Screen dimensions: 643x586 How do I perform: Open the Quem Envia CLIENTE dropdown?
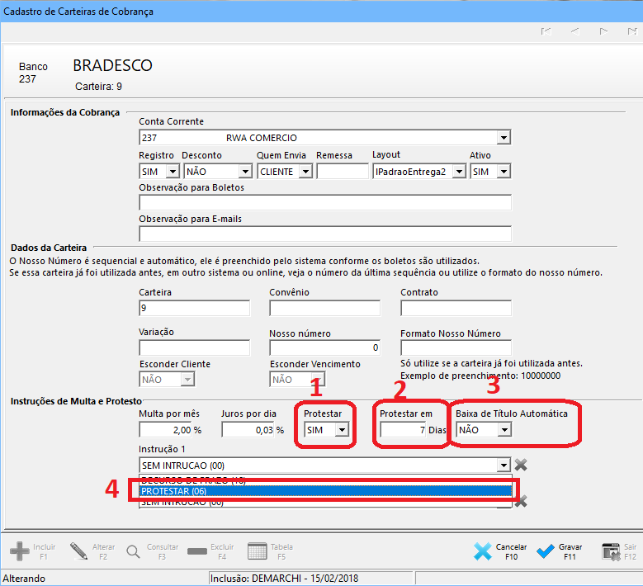coord(305,172)
